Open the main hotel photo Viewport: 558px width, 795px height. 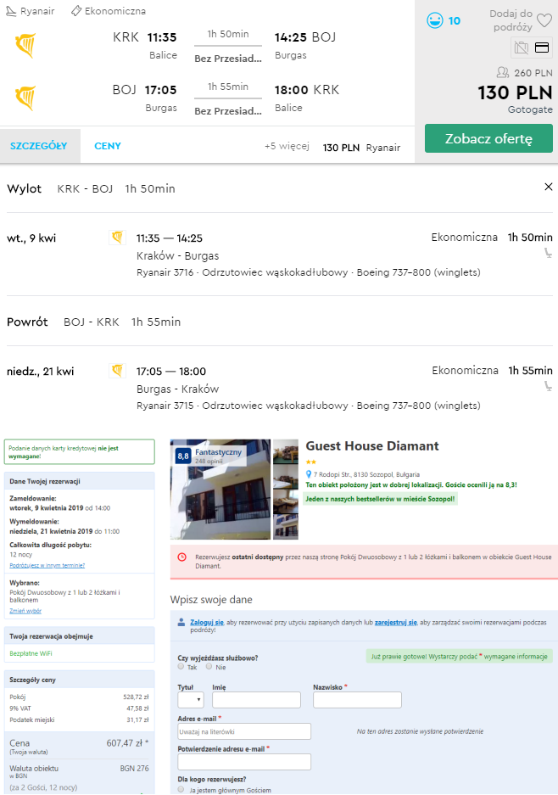click(220, 490)
